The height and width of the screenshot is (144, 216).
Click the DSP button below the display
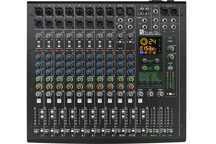[x=149, y=60]
